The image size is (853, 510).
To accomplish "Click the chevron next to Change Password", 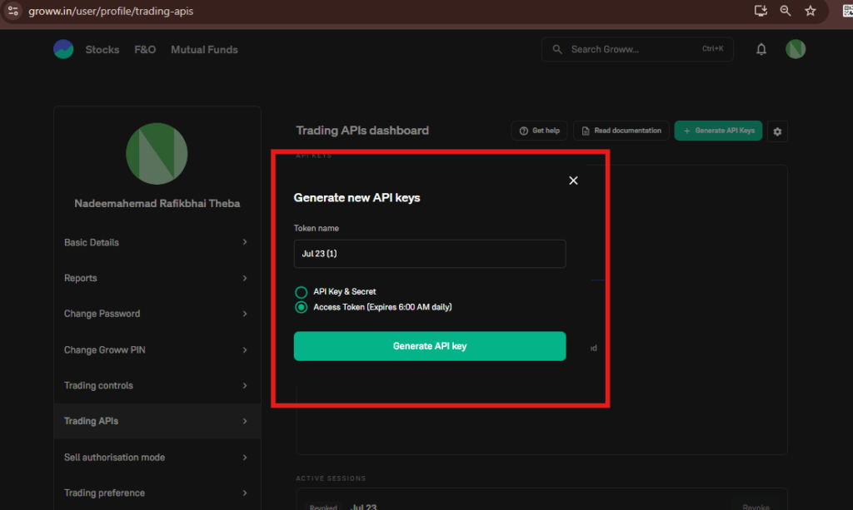I will [245, 314].
